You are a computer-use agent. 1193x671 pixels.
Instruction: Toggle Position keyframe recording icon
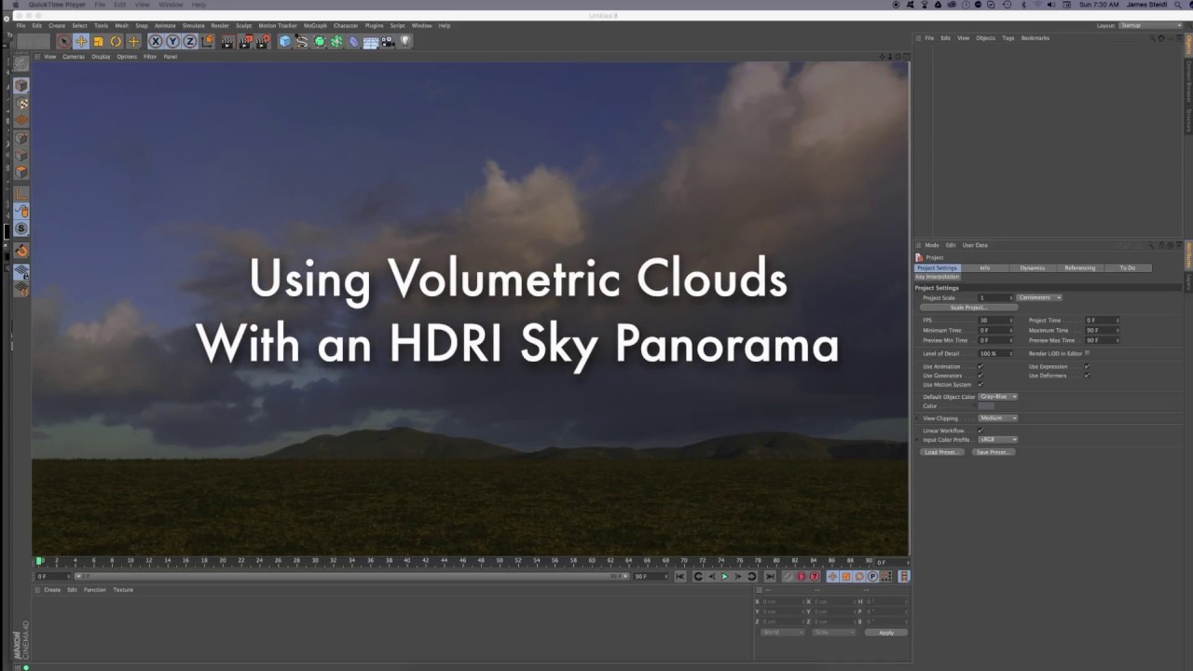click(x=833, y=576)
